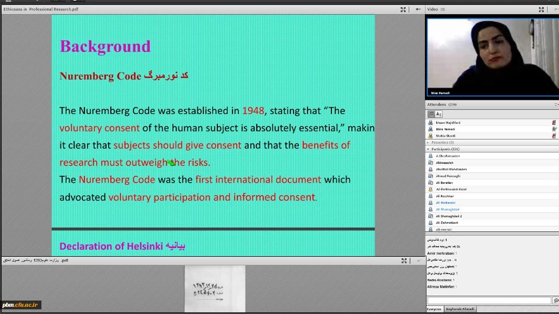The image size is (559, 314).
Task: Maximize the Ethics PDF share pod
Action: pos(403,9)
